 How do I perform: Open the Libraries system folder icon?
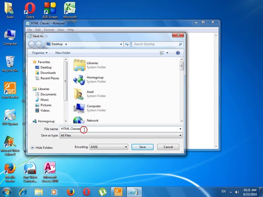pos(79,65)
